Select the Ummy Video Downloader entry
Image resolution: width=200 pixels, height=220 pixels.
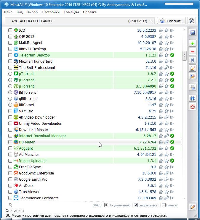(94, 124)
